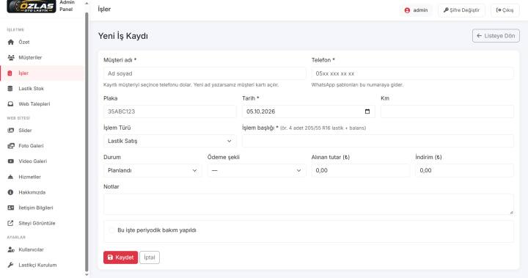Open the İşlem Türü dropdown

click(x=169, y=141)
